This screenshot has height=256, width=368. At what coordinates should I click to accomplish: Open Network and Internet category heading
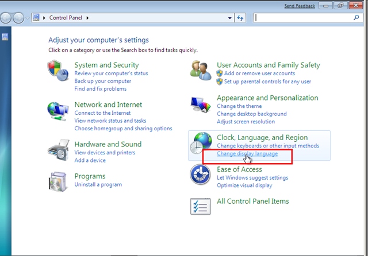pos(108,104)
